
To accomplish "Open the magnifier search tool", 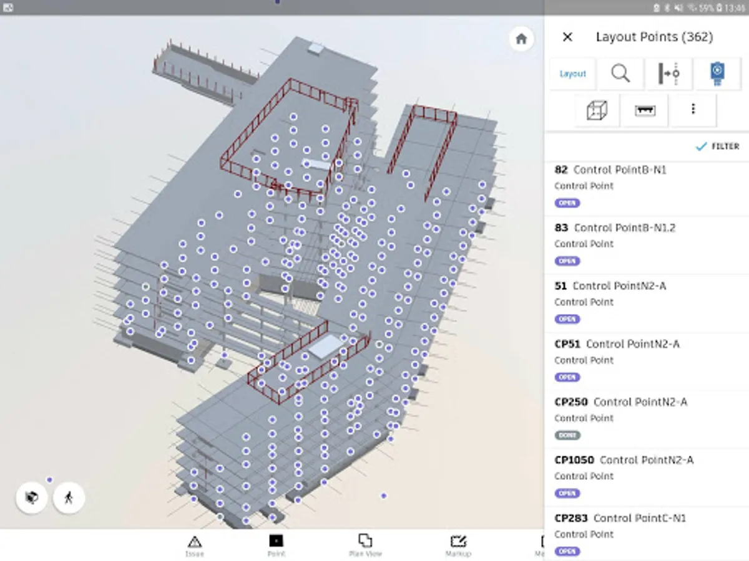I will tap(620, 74).
